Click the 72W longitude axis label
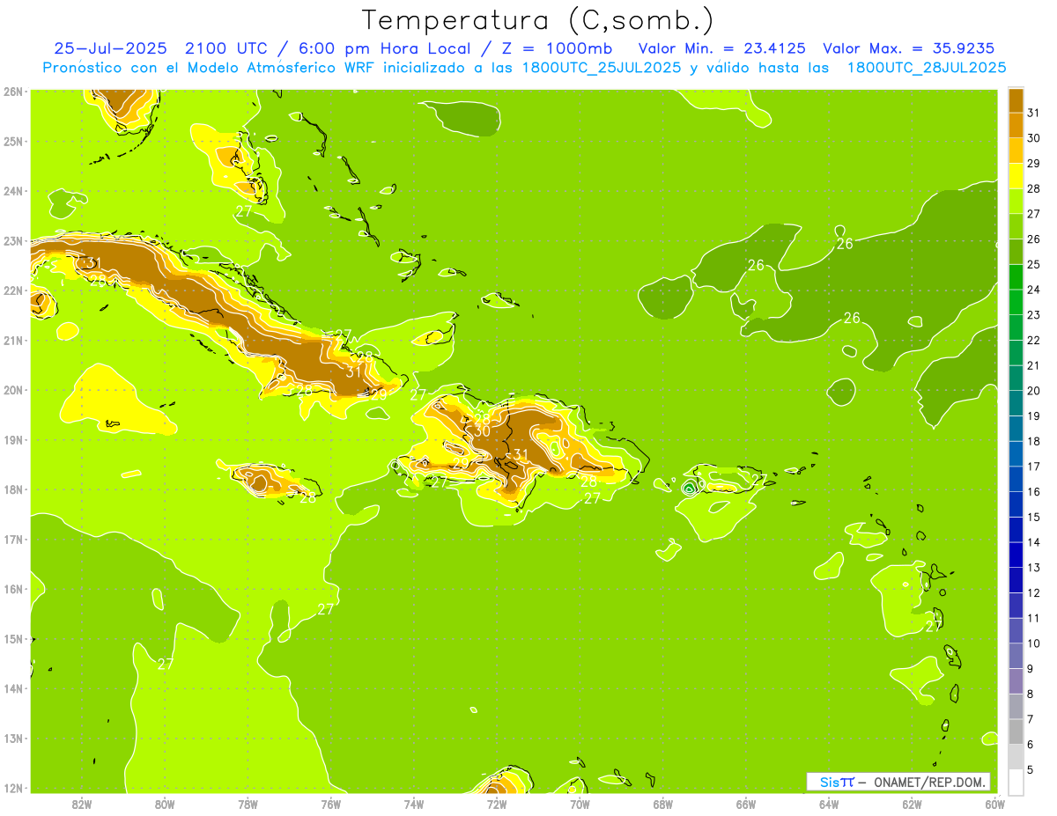1057x816 pixels. [x=497, y=804]
